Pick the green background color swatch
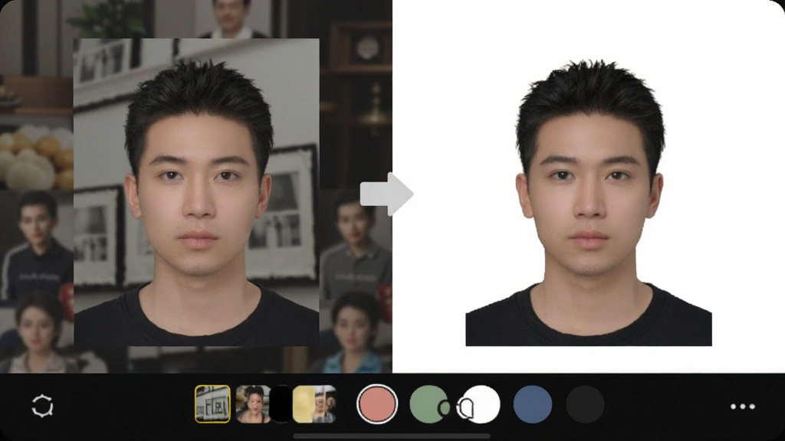The image size is (785, 441). click(429, 404)
